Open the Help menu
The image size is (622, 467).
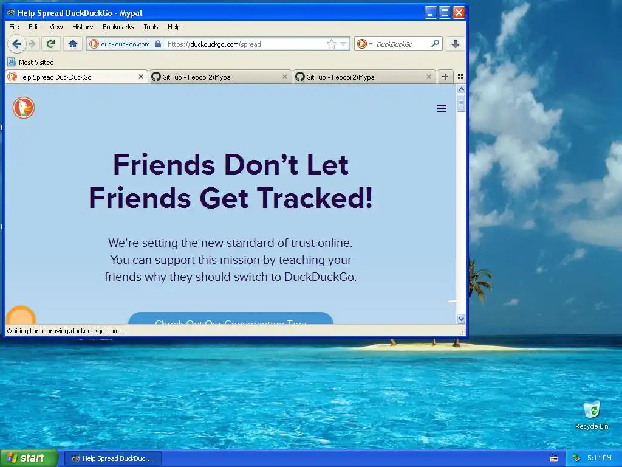(174, 27)
